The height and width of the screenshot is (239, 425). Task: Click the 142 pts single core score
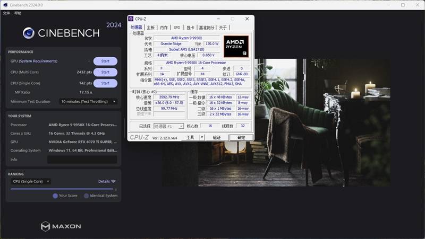coord(86,83)
